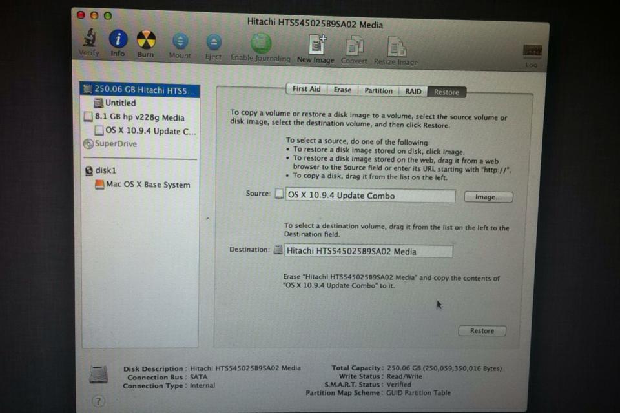Click the Source field with OS X 10.9.4 Update Combo
Image resolution: width=620 pixels, height=413 pixels.
370,196
